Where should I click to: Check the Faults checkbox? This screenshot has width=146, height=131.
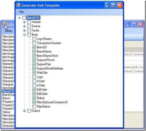tap(29, 31)
